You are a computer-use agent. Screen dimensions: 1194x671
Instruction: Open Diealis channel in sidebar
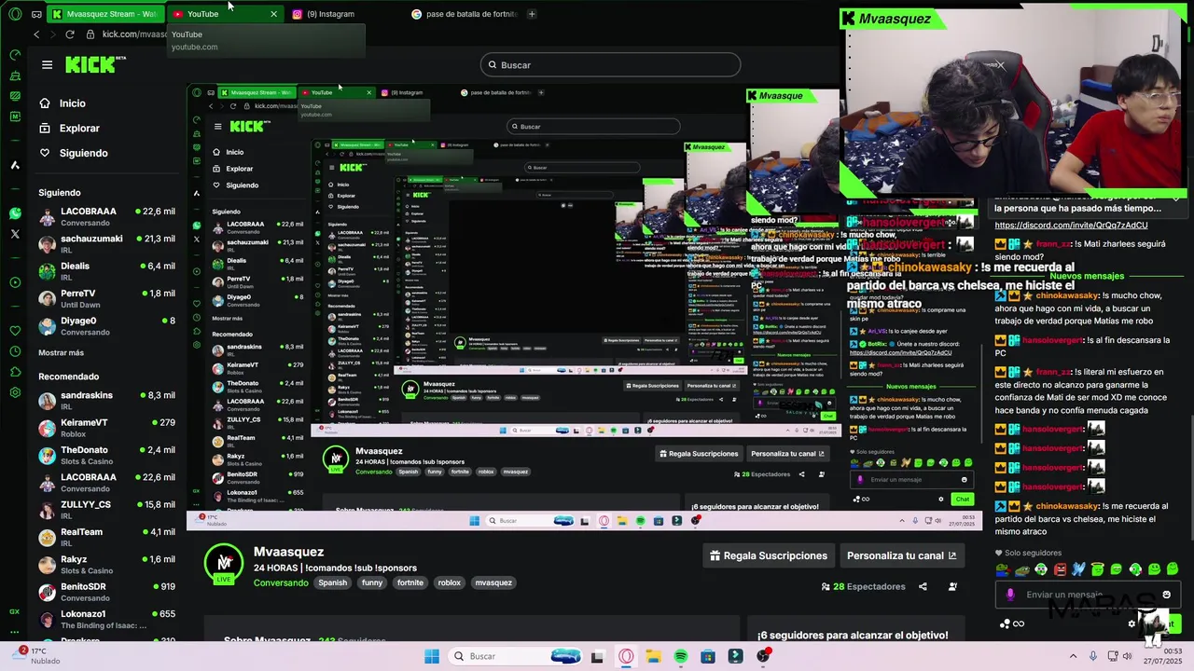[x=107, y=271]
